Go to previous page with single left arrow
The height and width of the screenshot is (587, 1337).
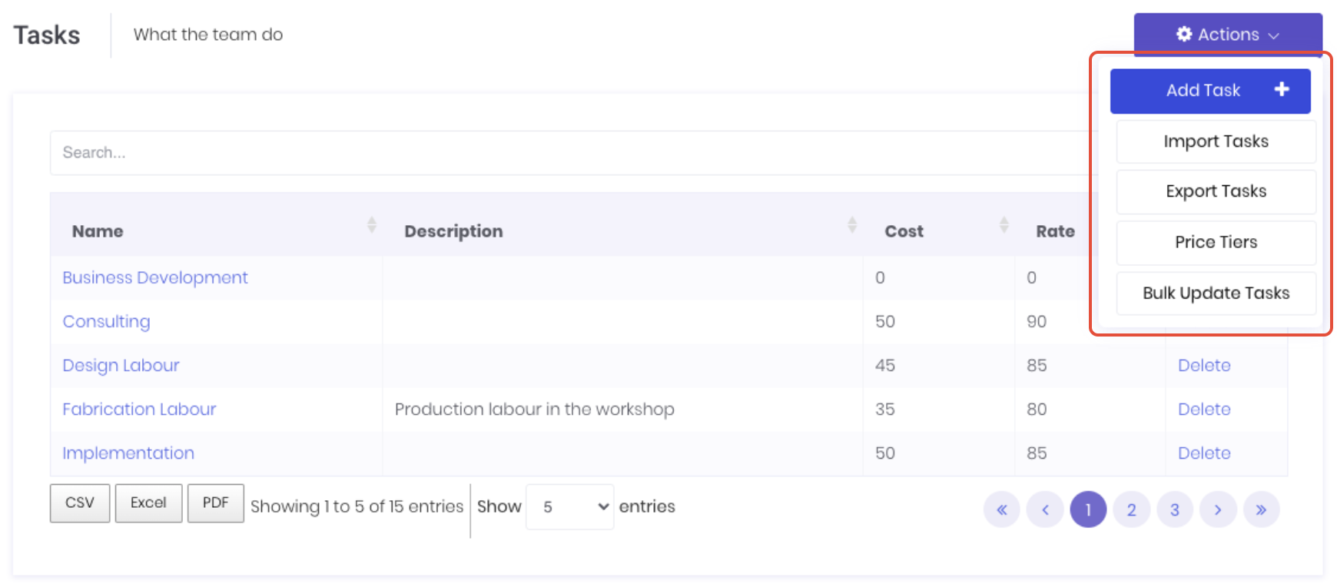click(1045, 509)
